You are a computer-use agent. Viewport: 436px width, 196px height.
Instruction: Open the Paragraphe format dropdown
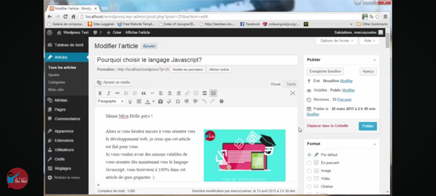coord(111,101)
